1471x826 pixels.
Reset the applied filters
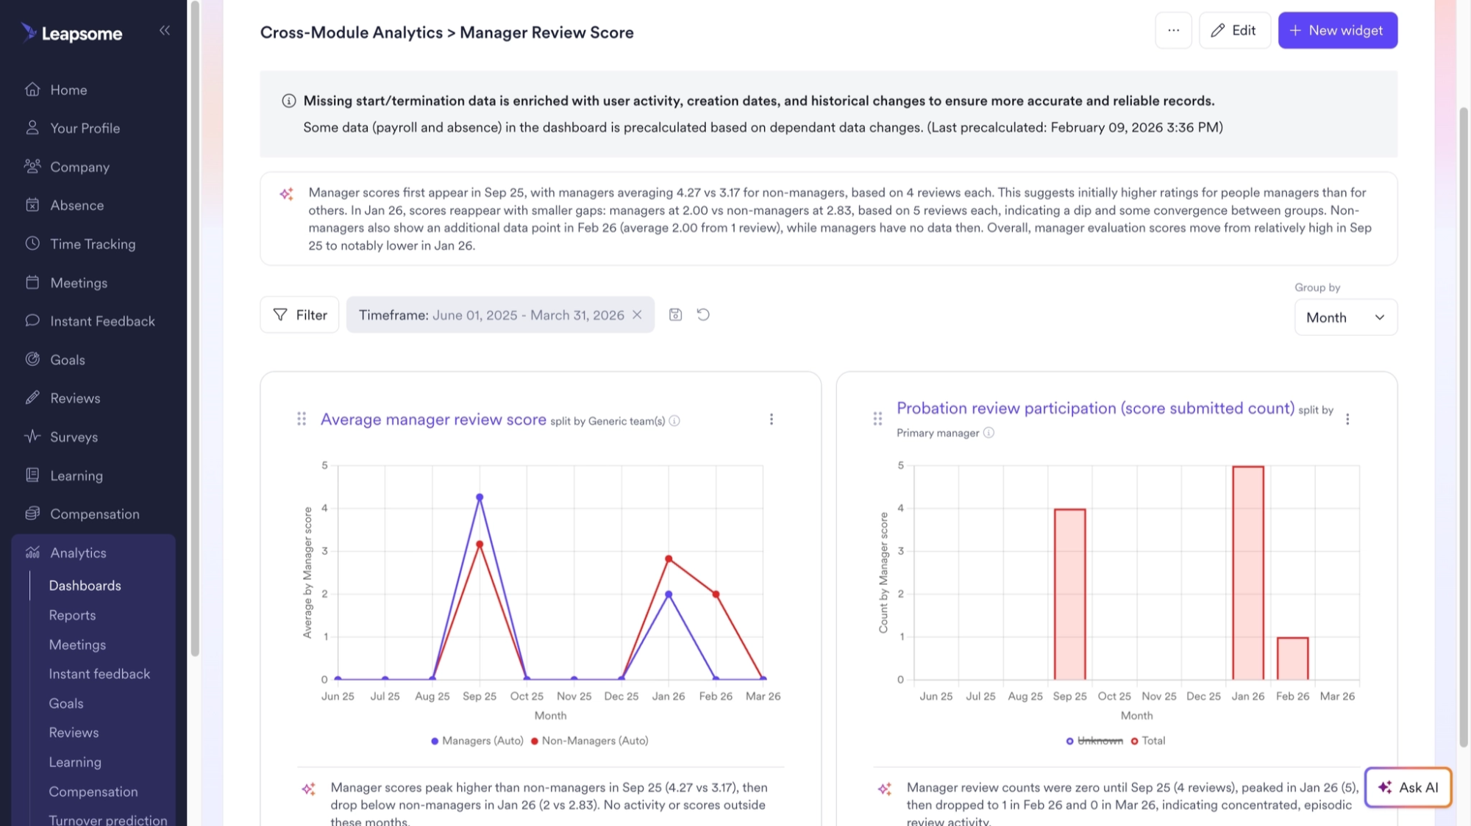(x=703, y=315)
